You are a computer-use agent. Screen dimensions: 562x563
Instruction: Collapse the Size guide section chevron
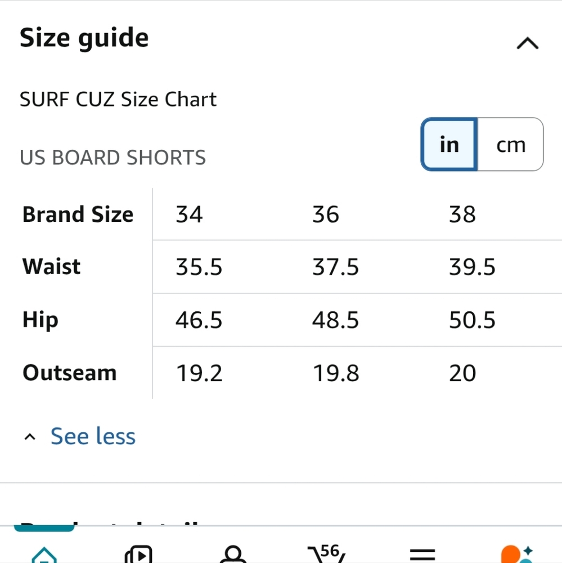(x=527, y=43)
